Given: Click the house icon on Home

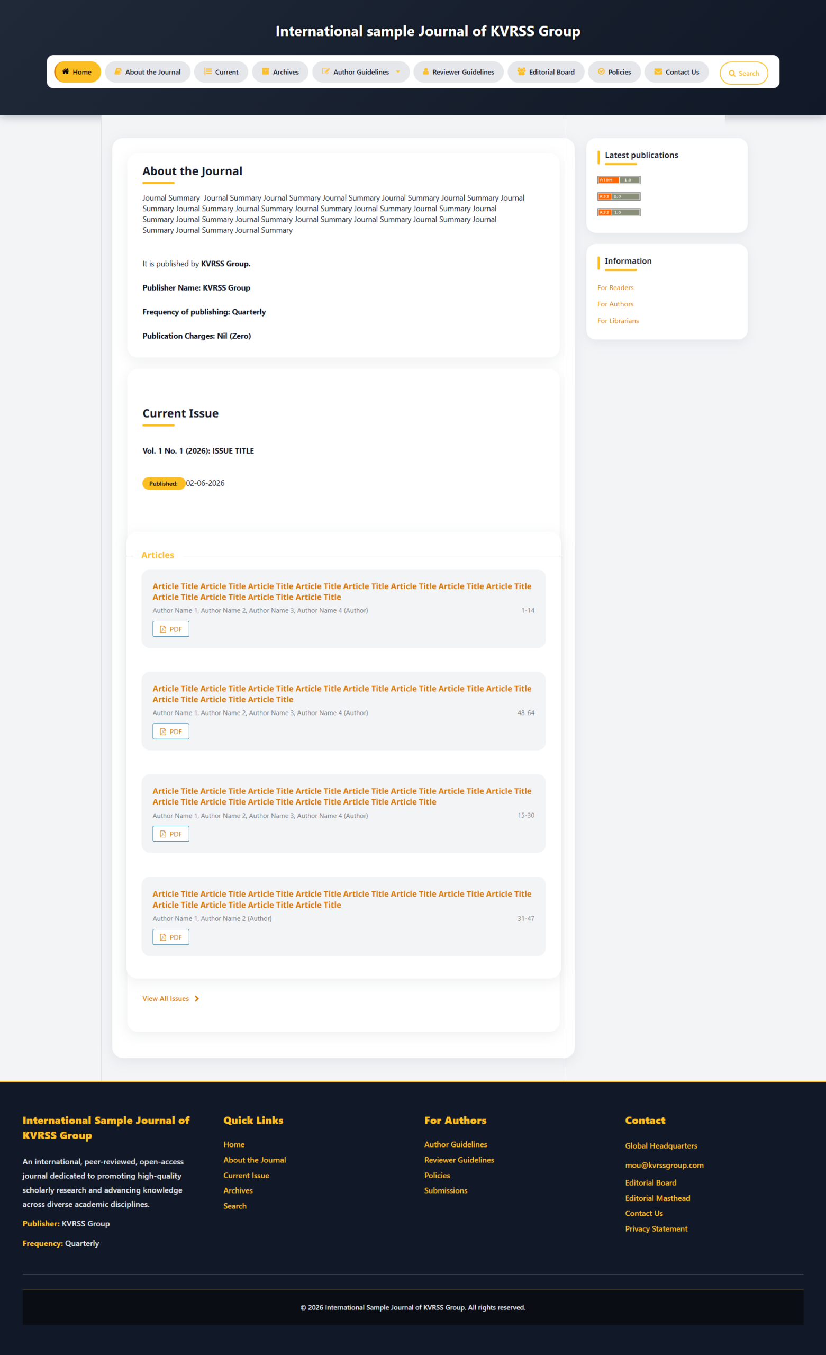Looking at the screenshot, I should click(66, 71).
